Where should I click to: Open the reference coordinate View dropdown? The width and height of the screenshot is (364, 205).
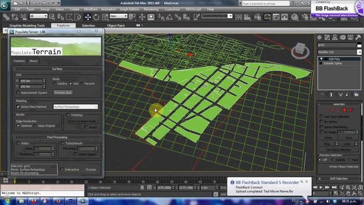pyautogui.click(x=118, y=16)
